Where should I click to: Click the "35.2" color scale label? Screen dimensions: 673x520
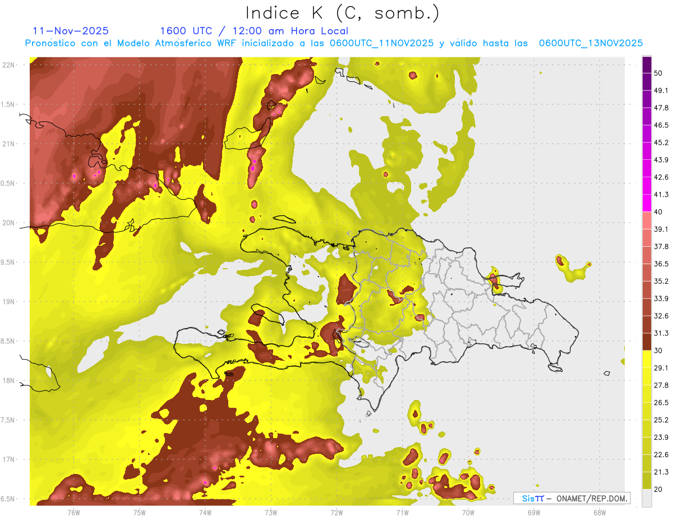(661, 281)
